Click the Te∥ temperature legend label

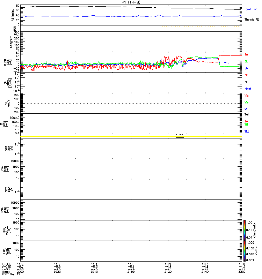(x=247, y=114)
